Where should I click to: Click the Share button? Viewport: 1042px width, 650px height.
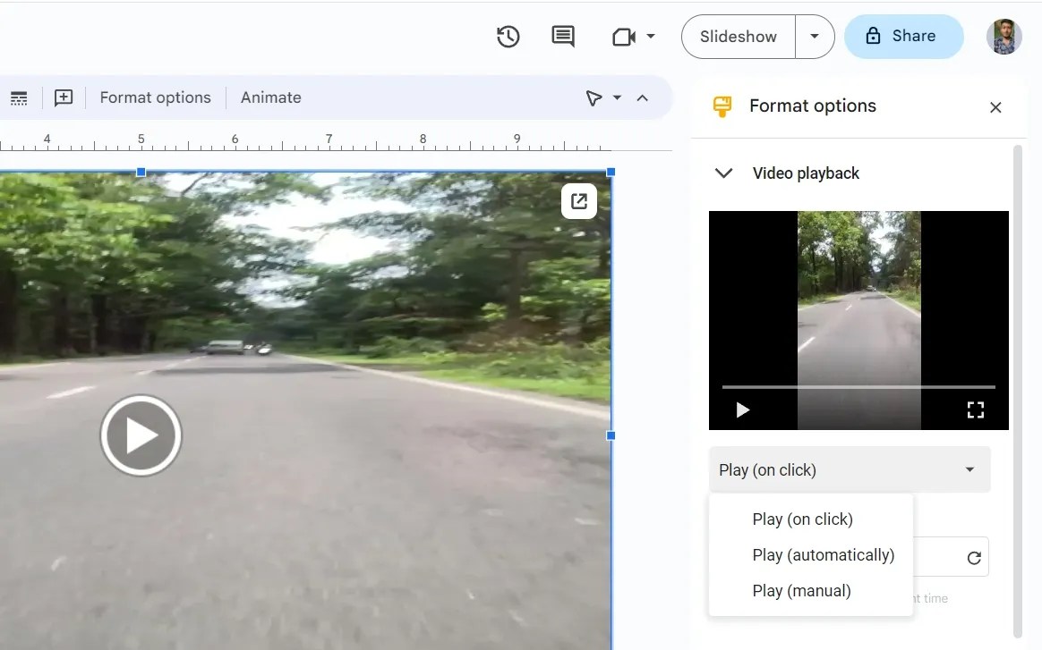pyautogui.click(x=903, y=37)
